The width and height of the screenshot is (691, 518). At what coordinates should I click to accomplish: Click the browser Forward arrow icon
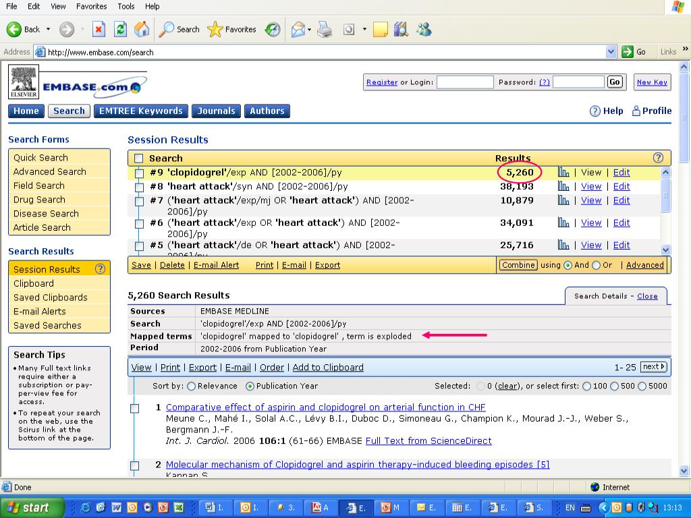[67, 30]
